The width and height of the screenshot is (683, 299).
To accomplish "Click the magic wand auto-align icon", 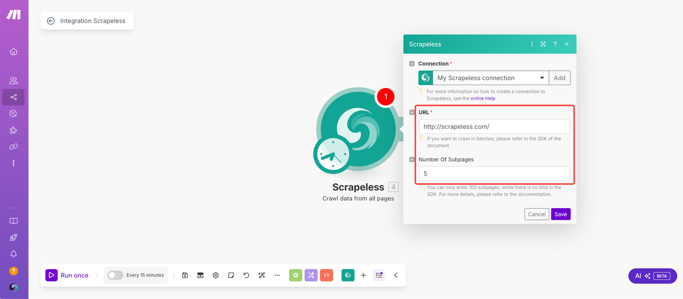I will (x=261, y=275).
